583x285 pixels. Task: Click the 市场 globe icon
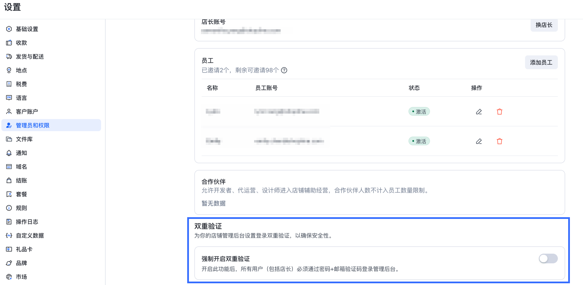(x=9, y=277)
